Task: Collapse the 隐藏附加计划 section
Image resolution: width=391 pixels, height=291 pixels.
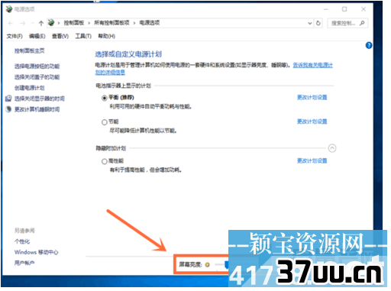Action: click(x=332, y=148)
